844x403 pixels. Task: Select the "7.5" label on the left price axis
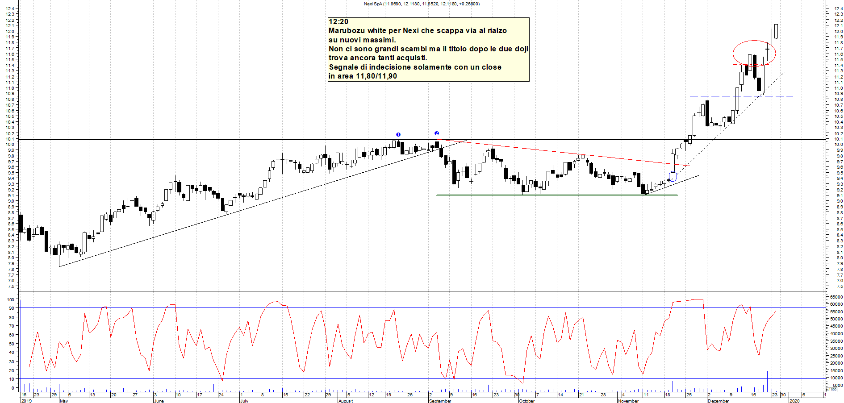point(12,286)
